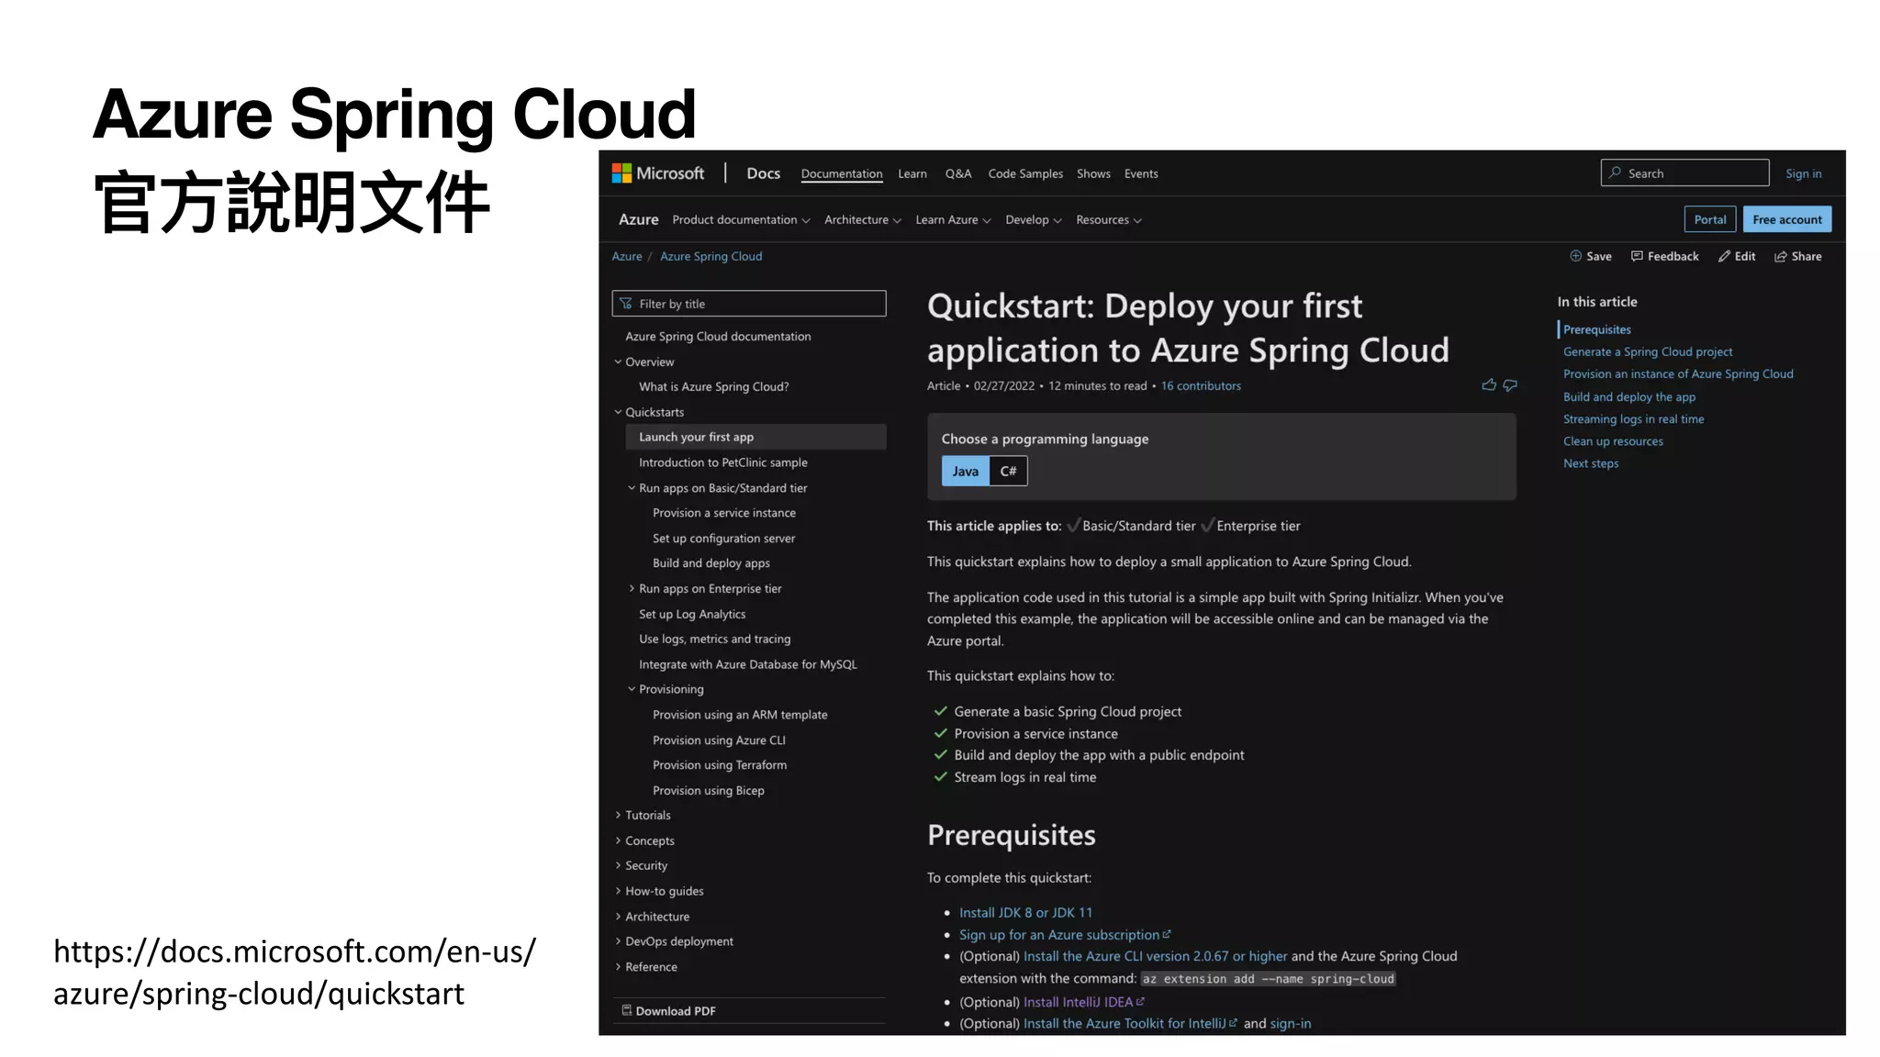This screenshot has height=1057, width=1880.
Task: Open Introduction to PetClinic sample
Action: coord(723,462)
